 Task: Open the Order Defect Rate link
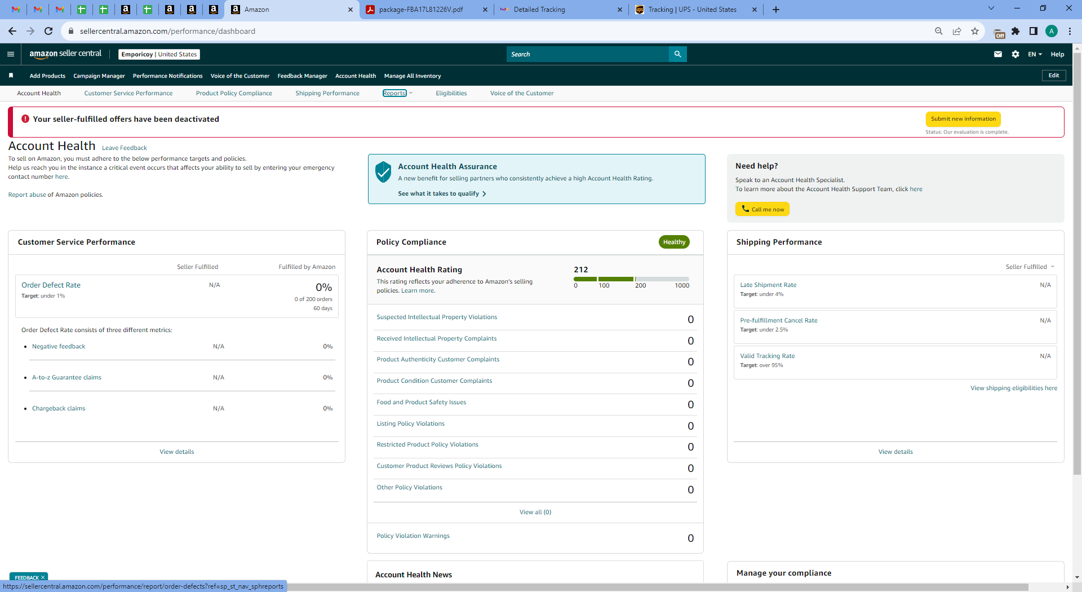[51, 285]
